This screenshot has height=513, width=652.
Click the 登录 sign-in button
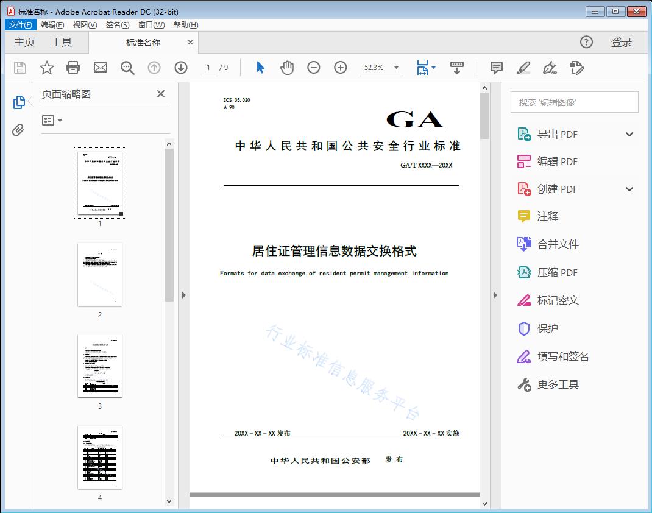click(622, 42)
